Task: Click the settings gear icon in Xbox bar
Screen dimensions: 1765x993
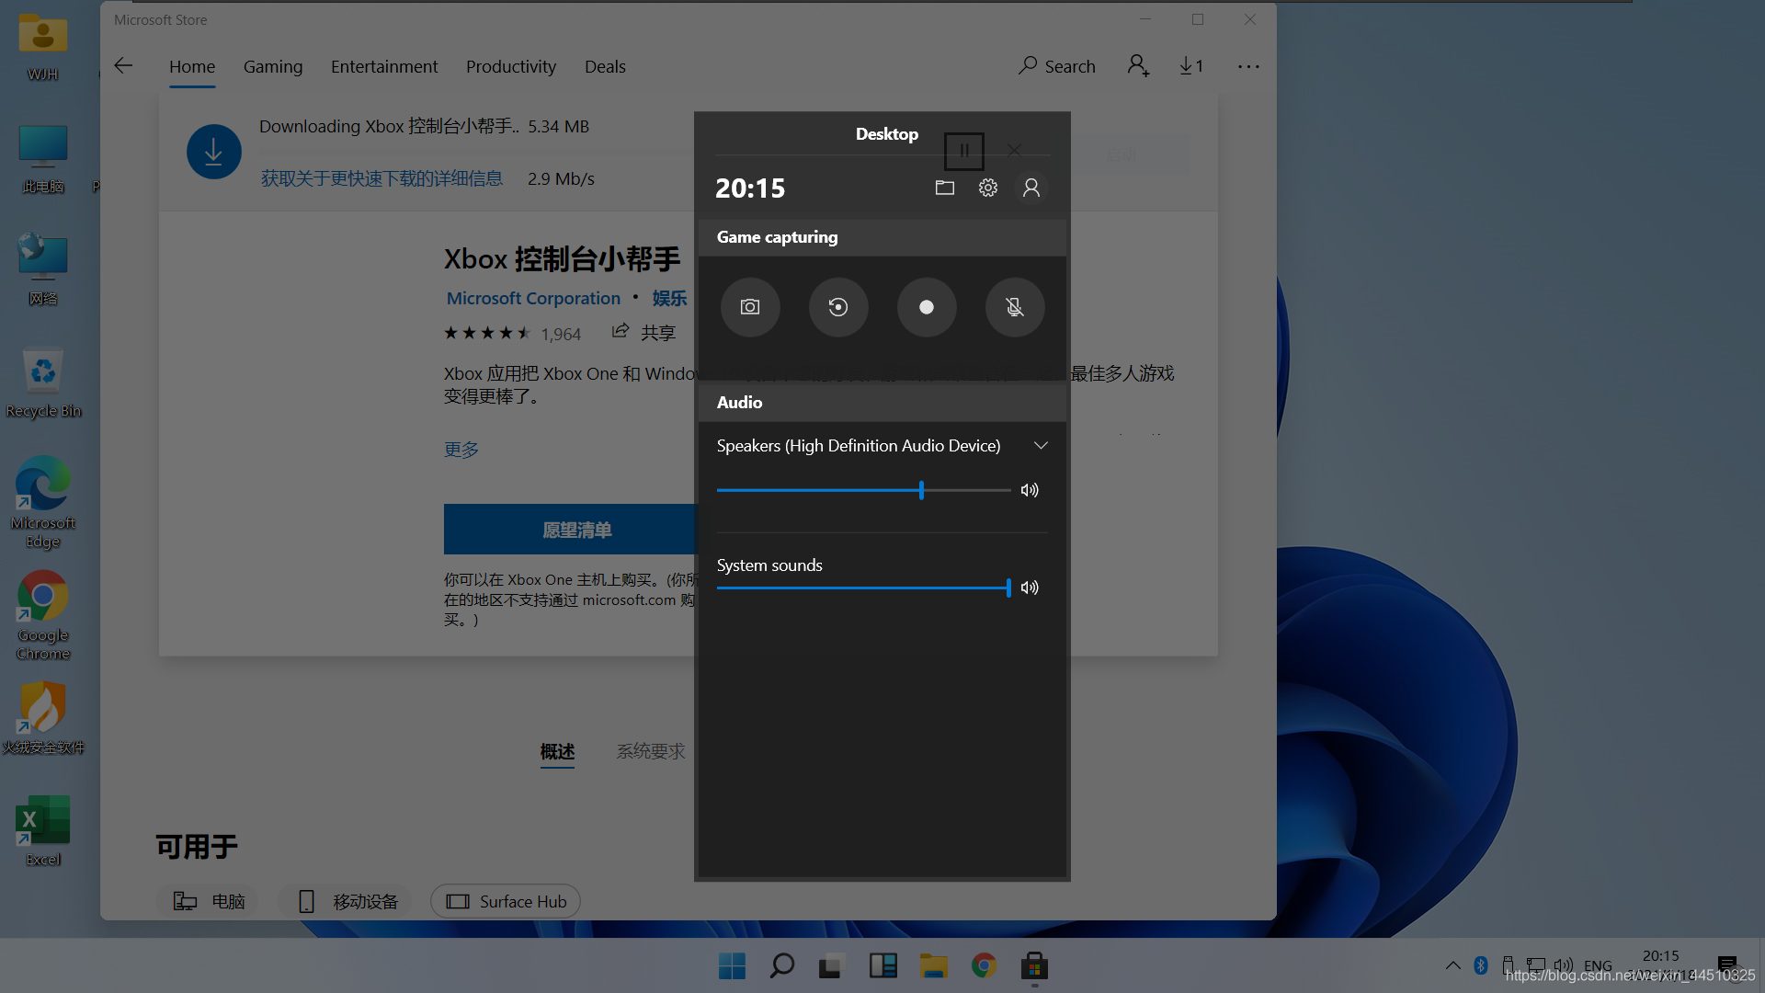Action: click(988, 187)
